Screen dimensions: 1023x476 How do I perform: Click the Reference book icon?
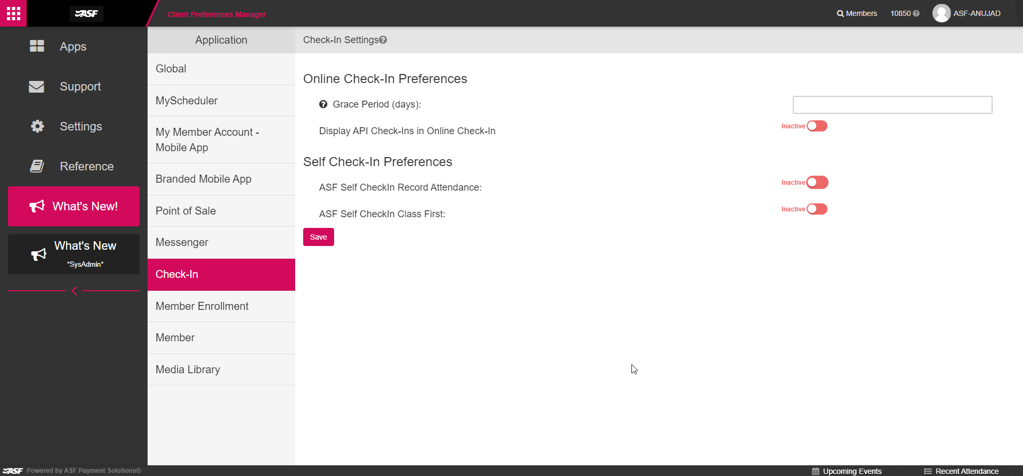click(x=37, y=166)
